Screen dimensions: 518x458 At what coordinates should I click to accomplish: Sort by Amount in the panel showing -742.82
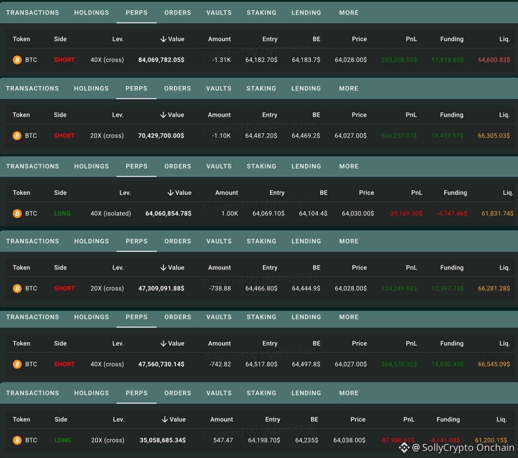219,344
